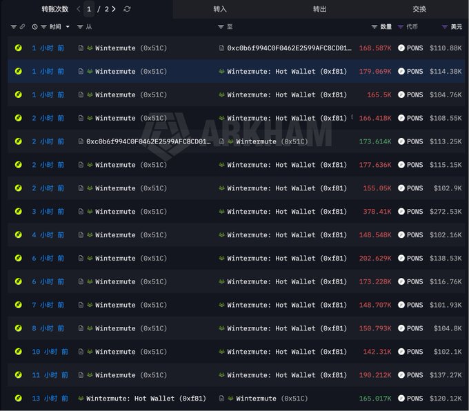Viewport: 469px width, 411px height.
Task: Click the USD value $116.76K
Action: [x=446, y=281]
